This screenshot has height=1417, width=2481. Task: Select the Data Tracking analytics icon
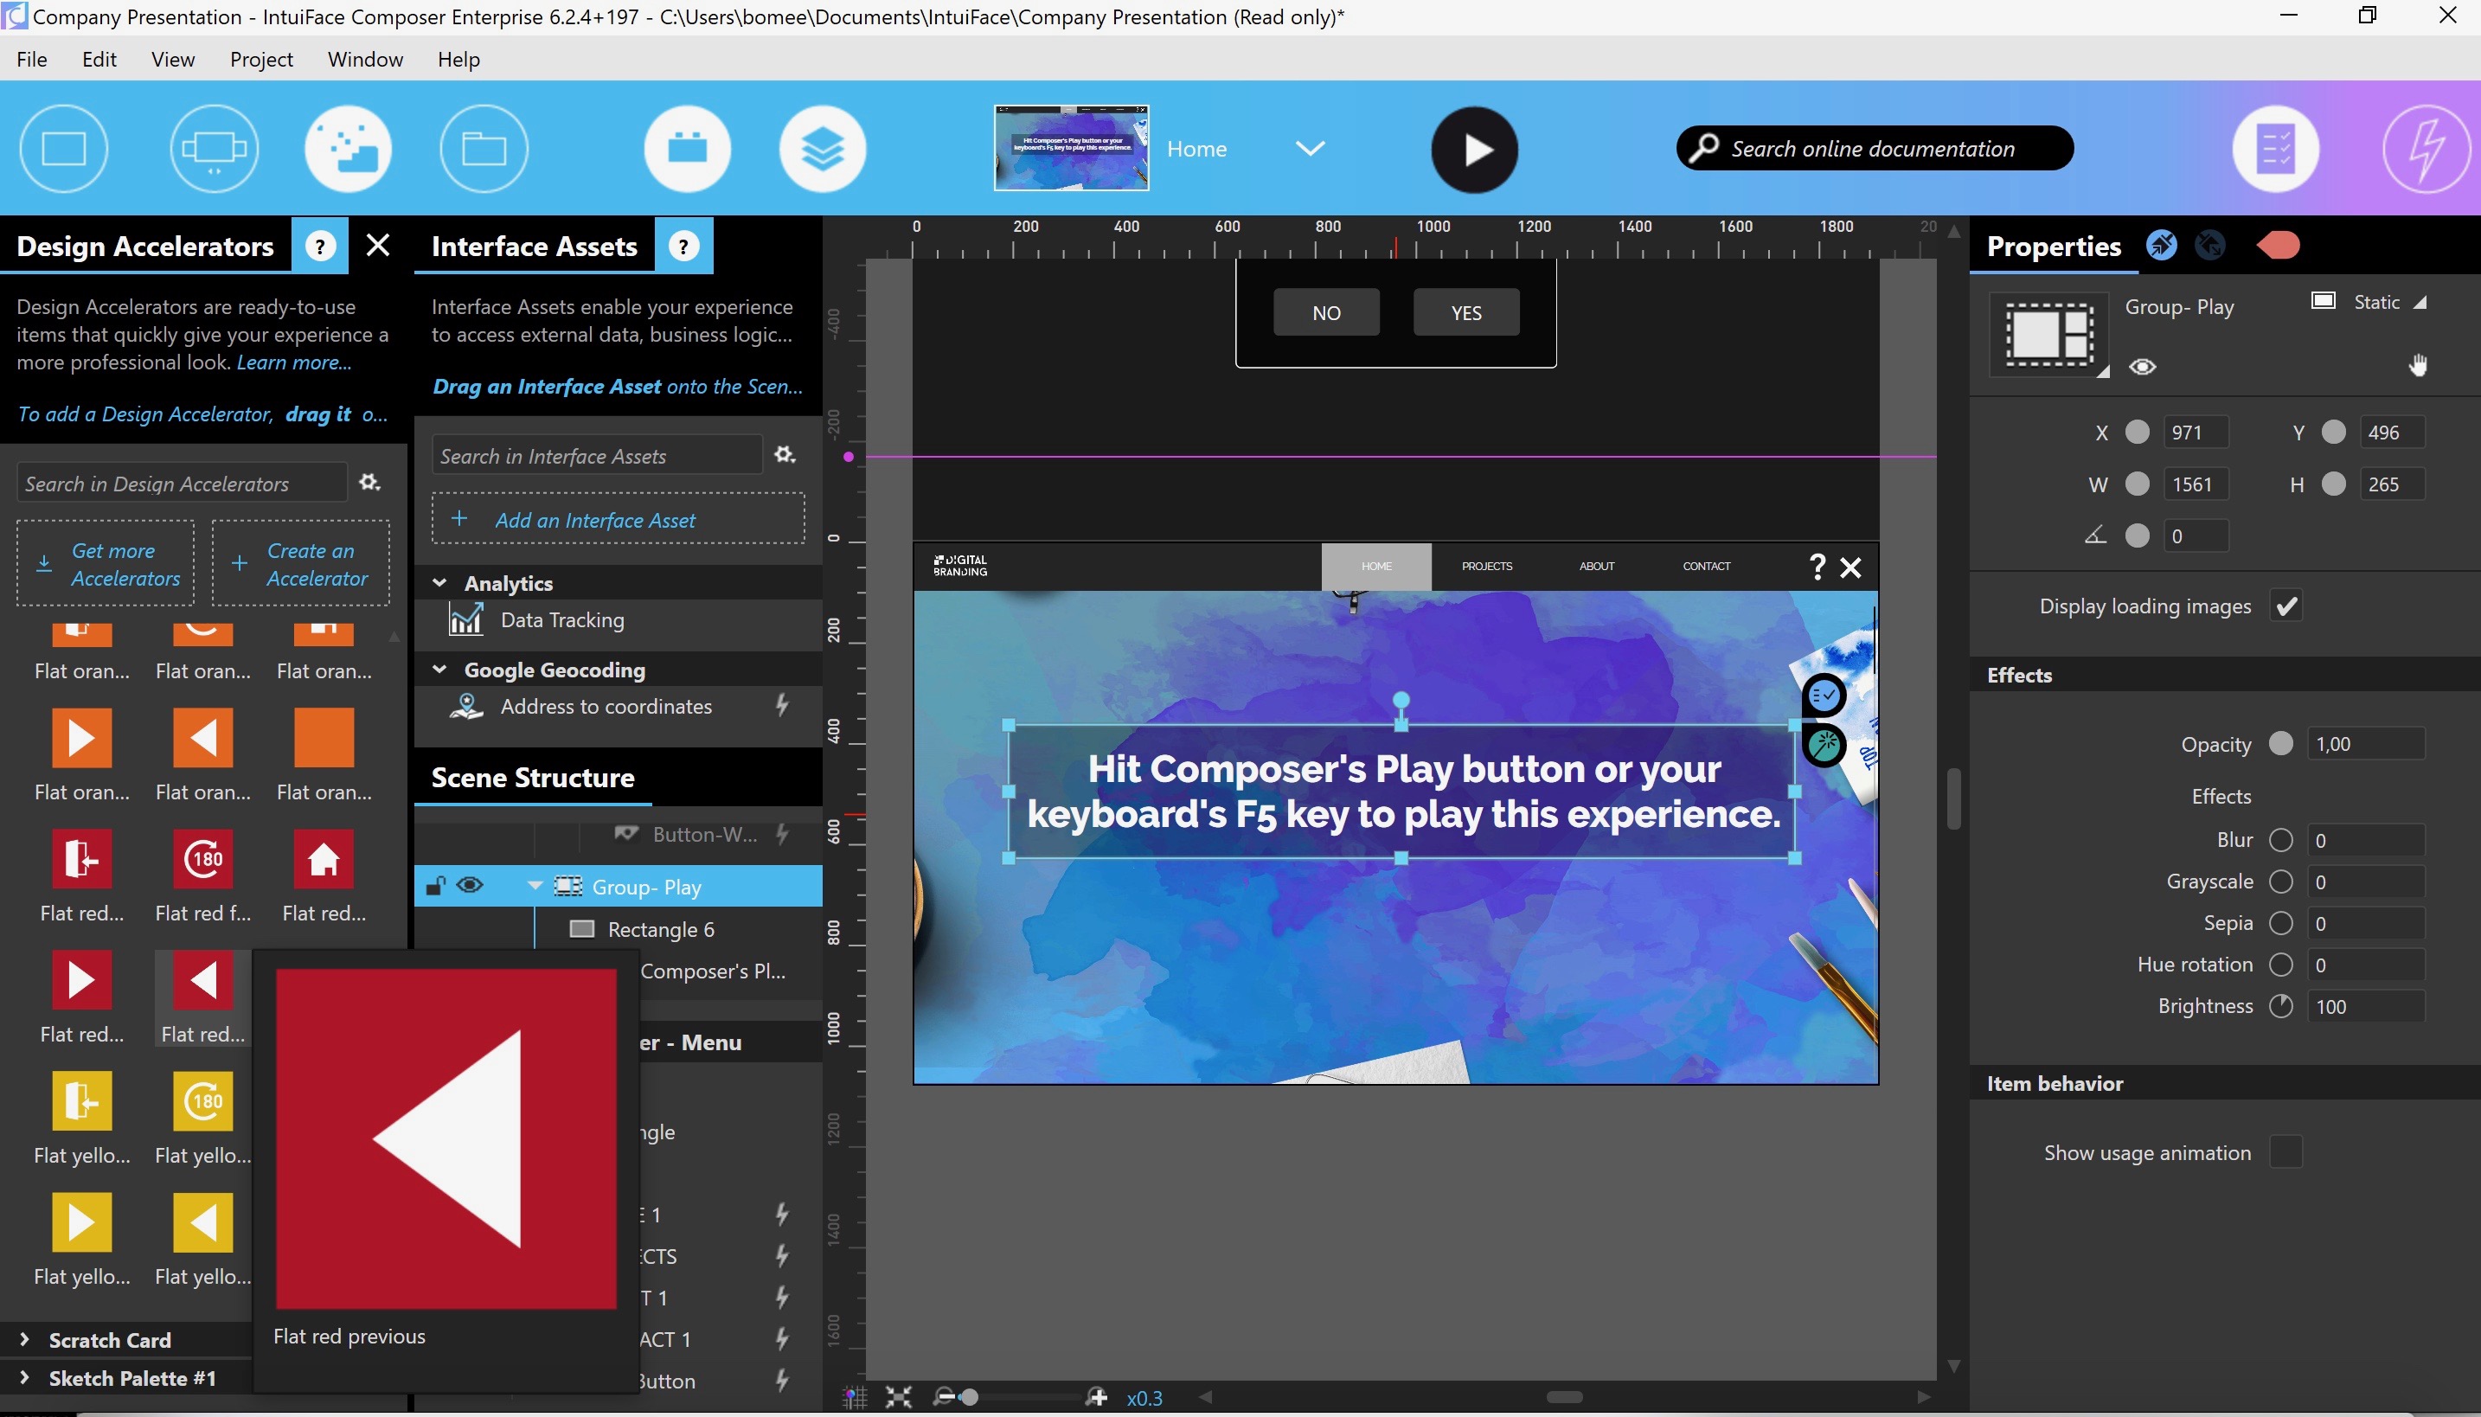coord(466,619)
